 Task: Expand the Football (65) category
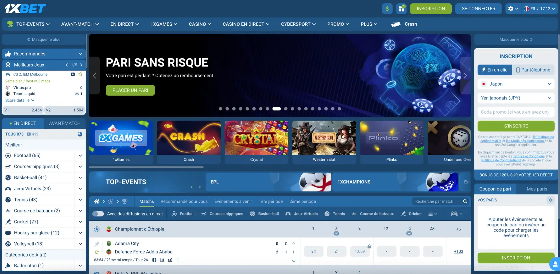(x=80, y=155)
